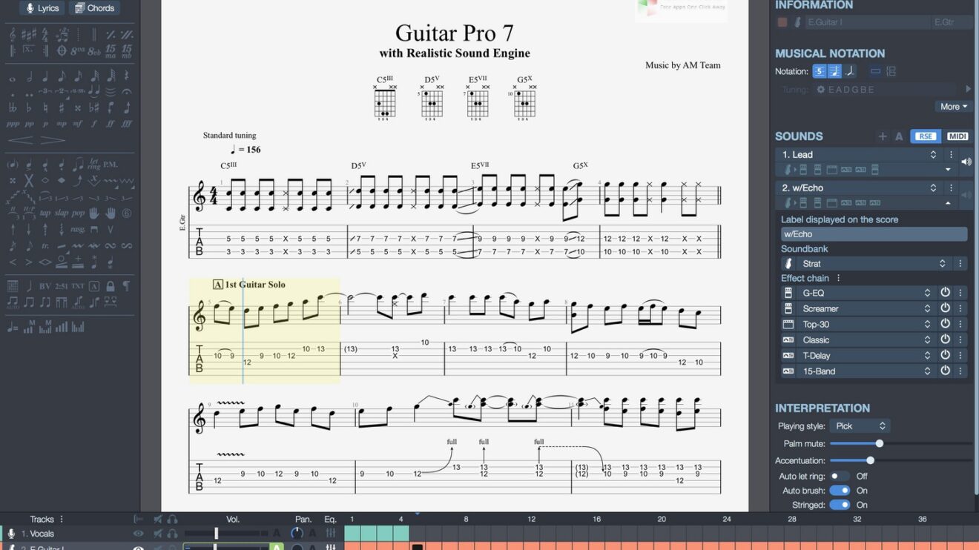Open Effect chain options menu
Viewport: 979px width, 550px height.
pyautogui.click(x=839, y=278)
